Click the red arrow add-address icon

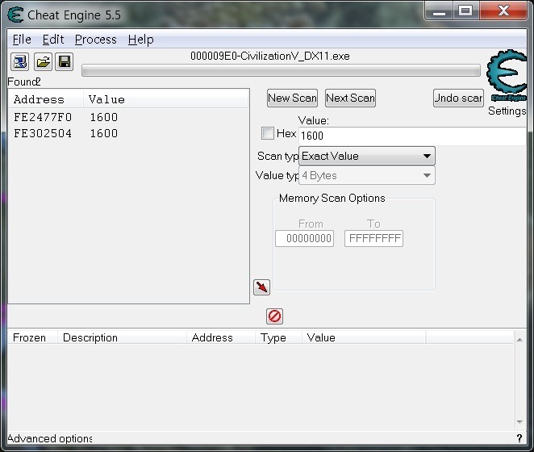click(261, 287)
